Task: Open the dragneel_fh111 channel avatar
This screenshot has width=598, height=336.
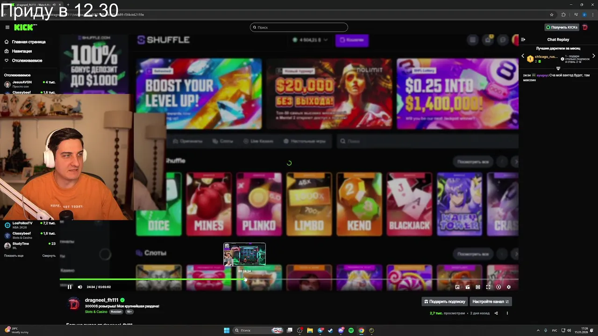Action: 74,304
